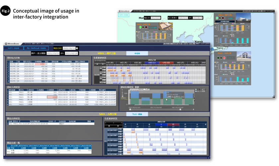Click the MB01_X01-211017P order number cell

(108, 92)
